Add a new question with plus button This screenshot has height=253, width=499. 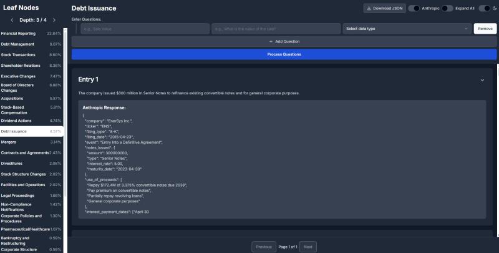point(284,41)
